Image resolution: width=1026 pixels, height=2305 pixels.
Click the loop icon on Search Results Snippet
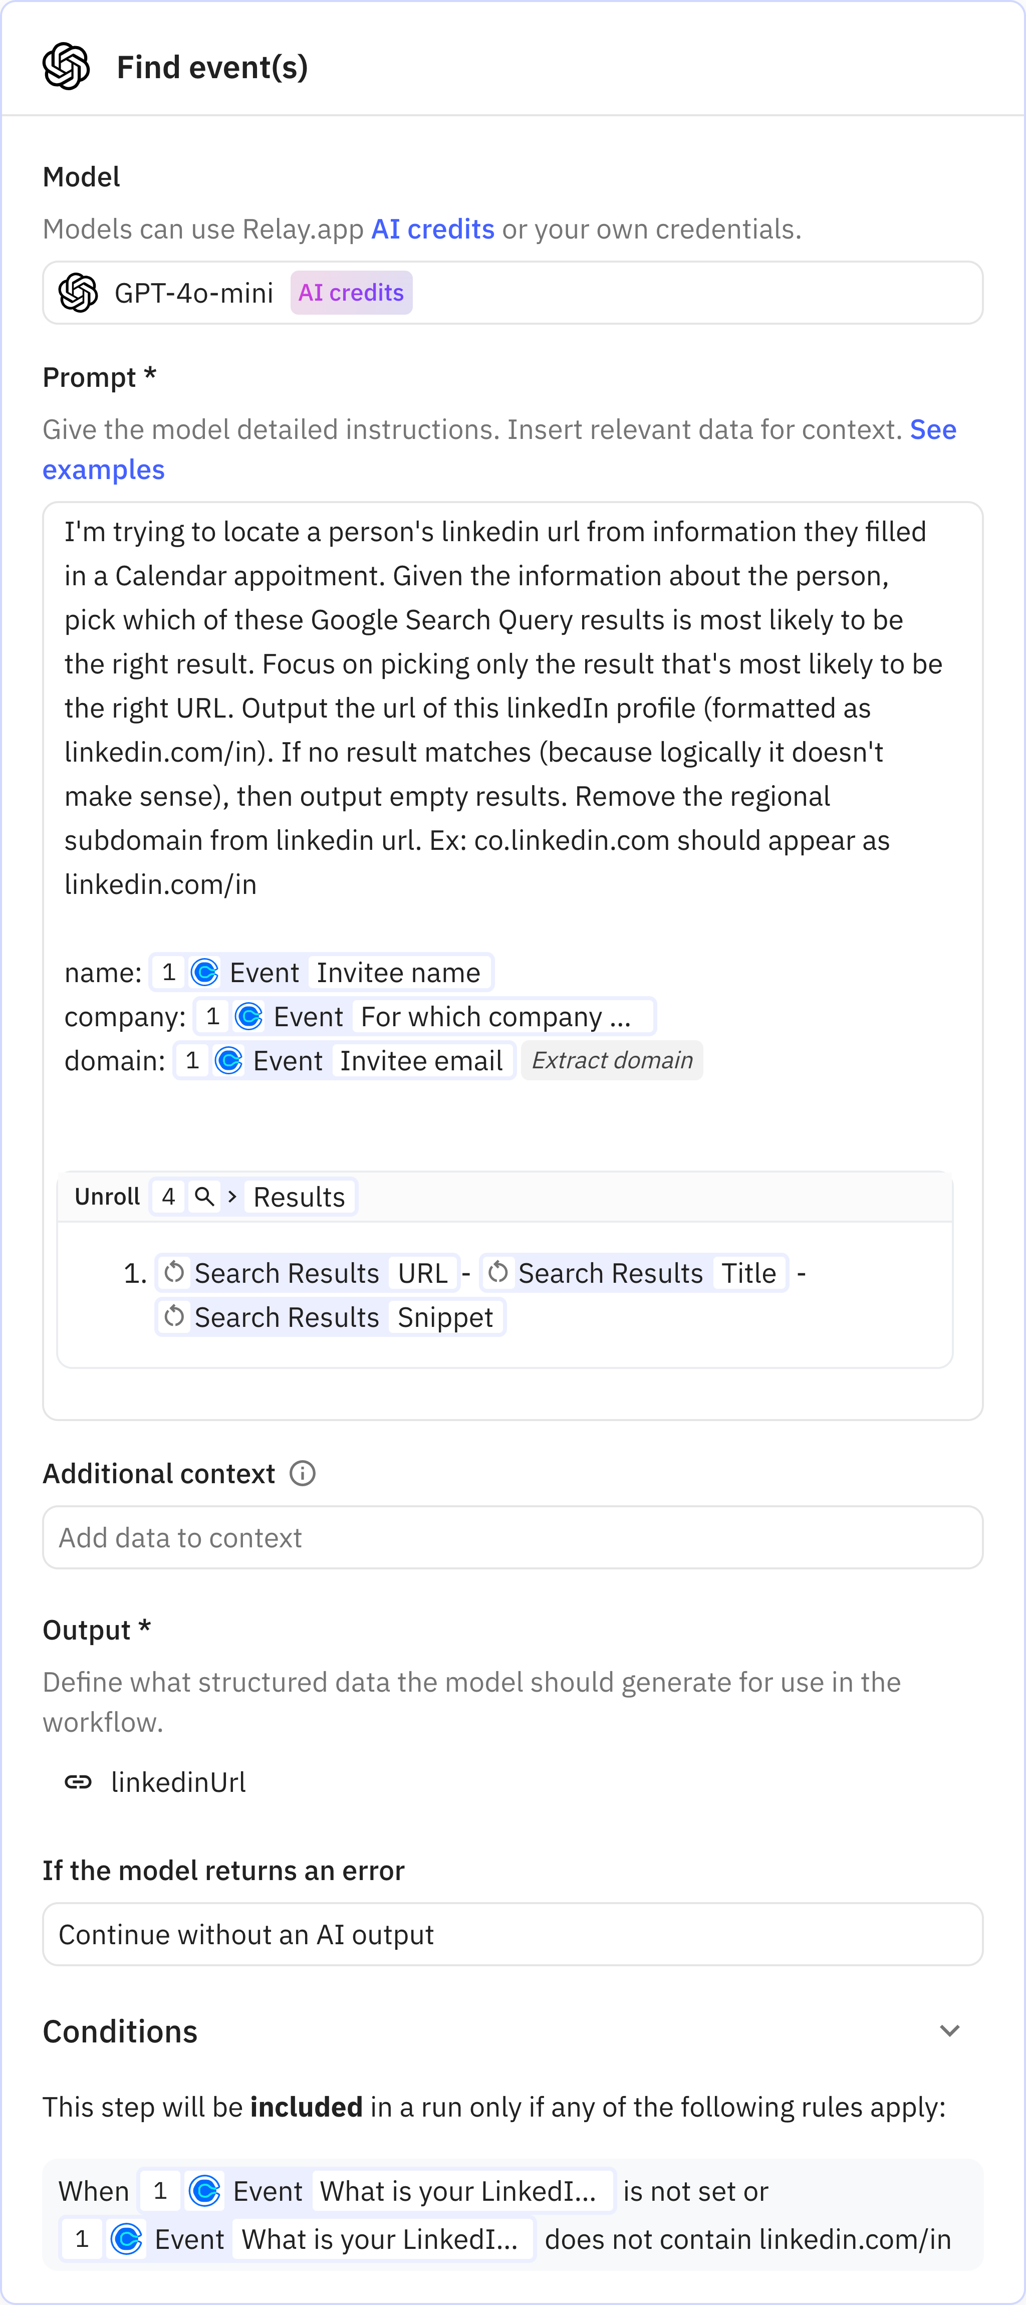click(x=174, y=1316)
